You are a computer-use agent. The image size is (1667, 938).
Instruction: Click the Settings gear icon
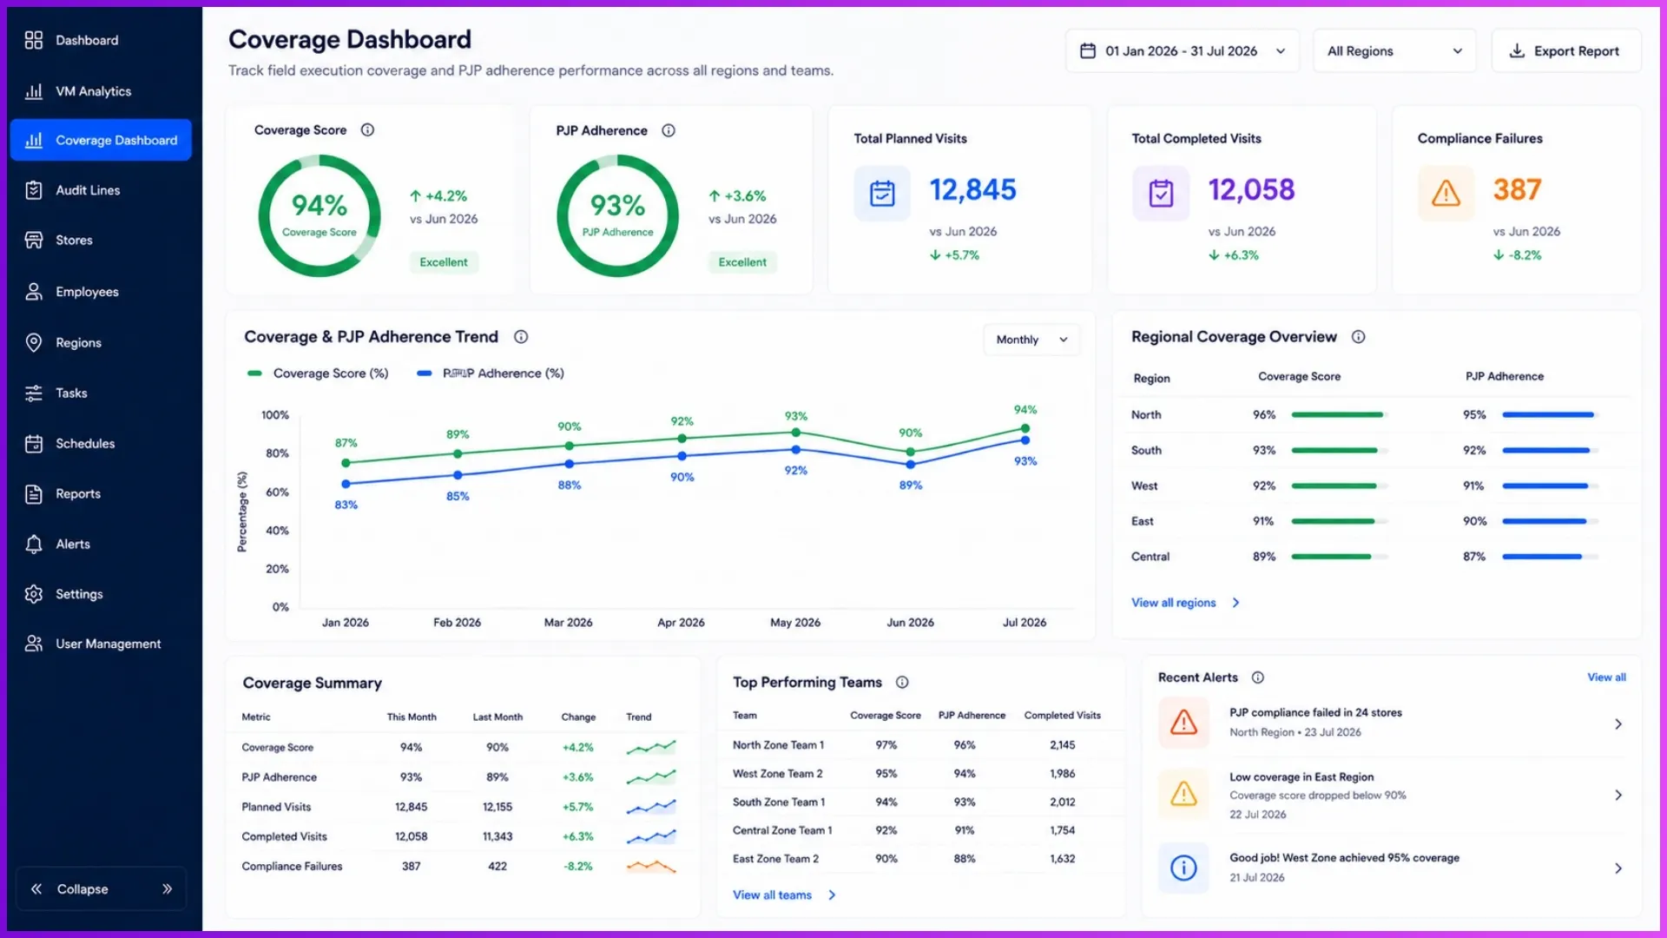[x=34, y=594]
